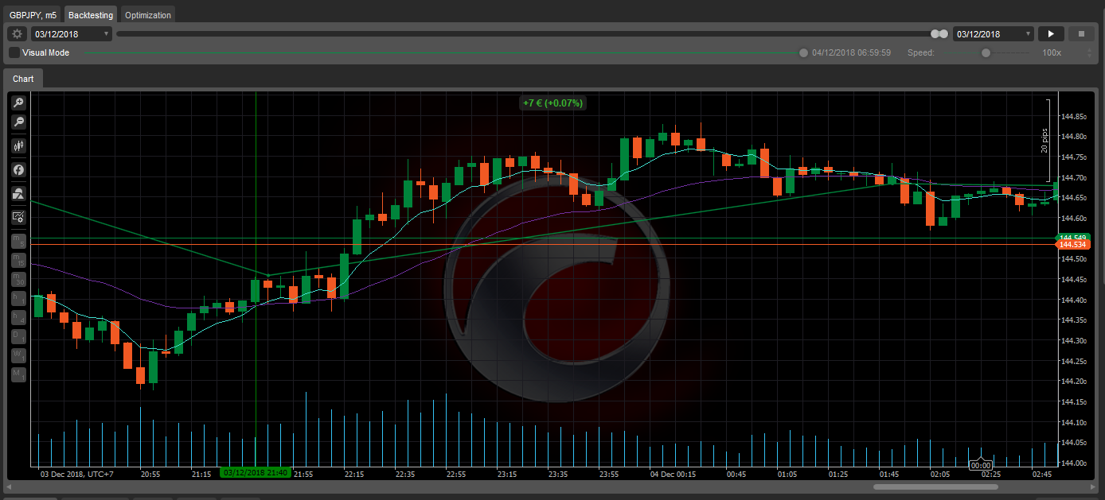The image size is (1105, 500).
Task: Switch the chart to the m5 timeframe
Action: [x=18, y=240]
